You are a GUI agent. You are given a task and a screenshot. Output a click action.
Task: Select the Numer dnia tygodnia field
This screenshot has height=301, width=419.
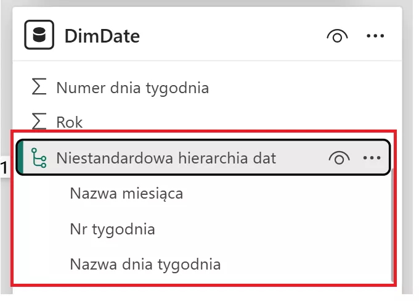(x=132, y=88)
